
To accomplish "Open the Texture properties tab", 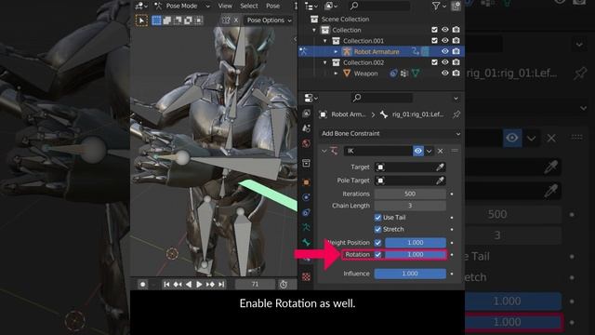I will (306, 277).
